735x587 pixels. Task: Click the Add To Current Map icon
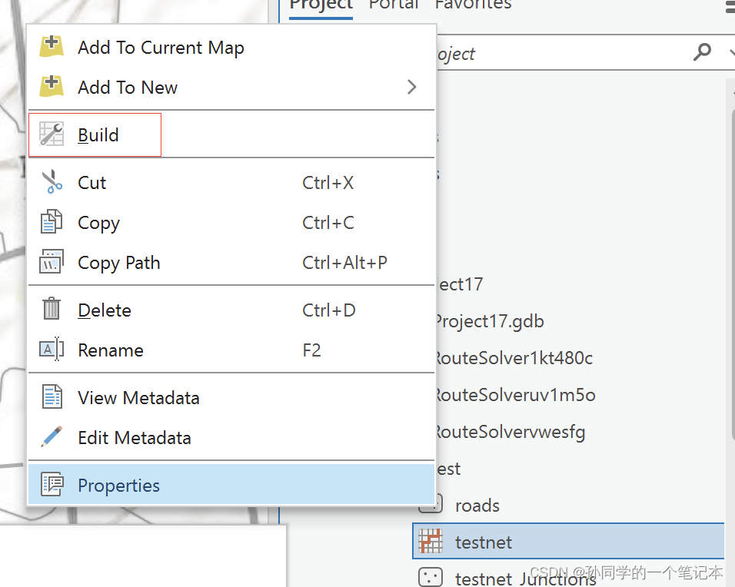click(52, 46)
